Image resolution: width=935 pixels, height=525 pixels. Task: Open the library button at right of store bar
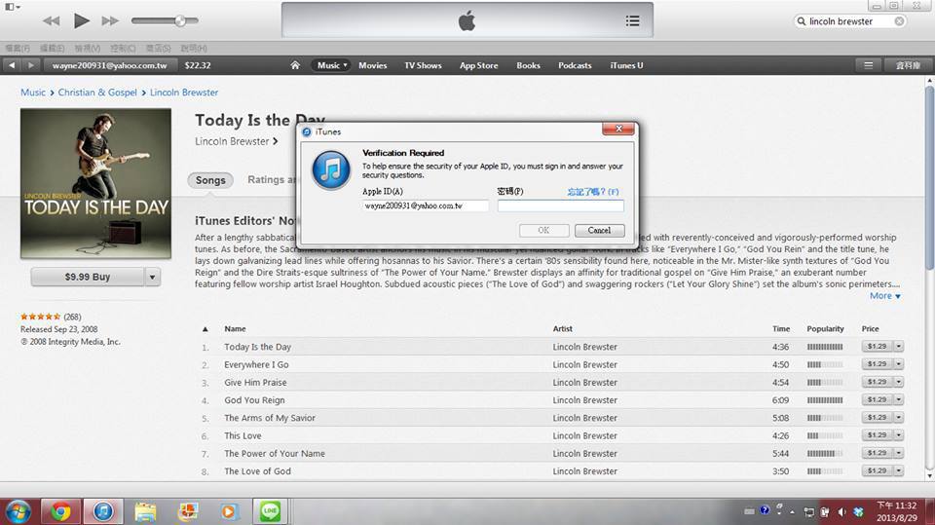(908, 65)
